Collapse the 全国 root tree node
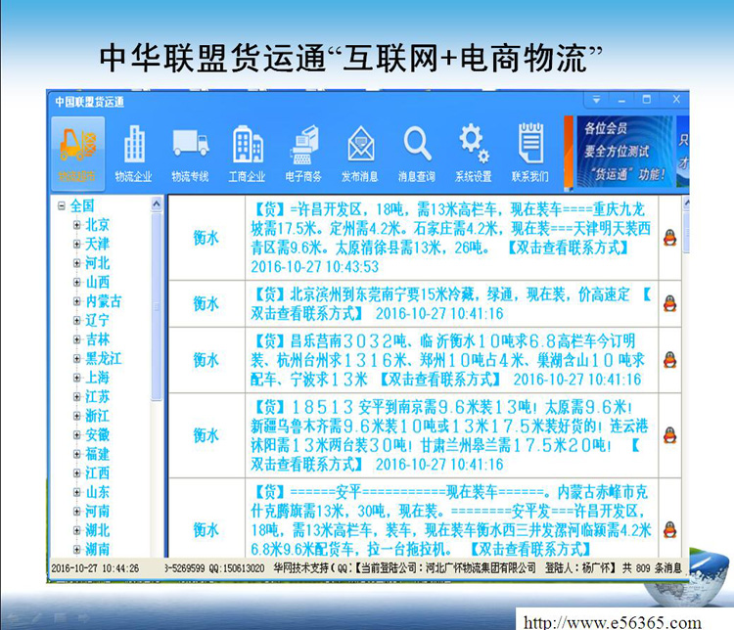Image resolution: width=734 pixels, height=630 pixels. 62,205
